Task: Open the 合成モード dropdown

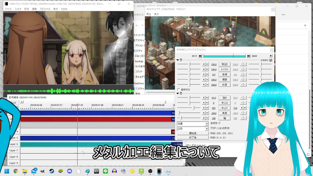Action: pyautogui.click(x=193, y=124)
